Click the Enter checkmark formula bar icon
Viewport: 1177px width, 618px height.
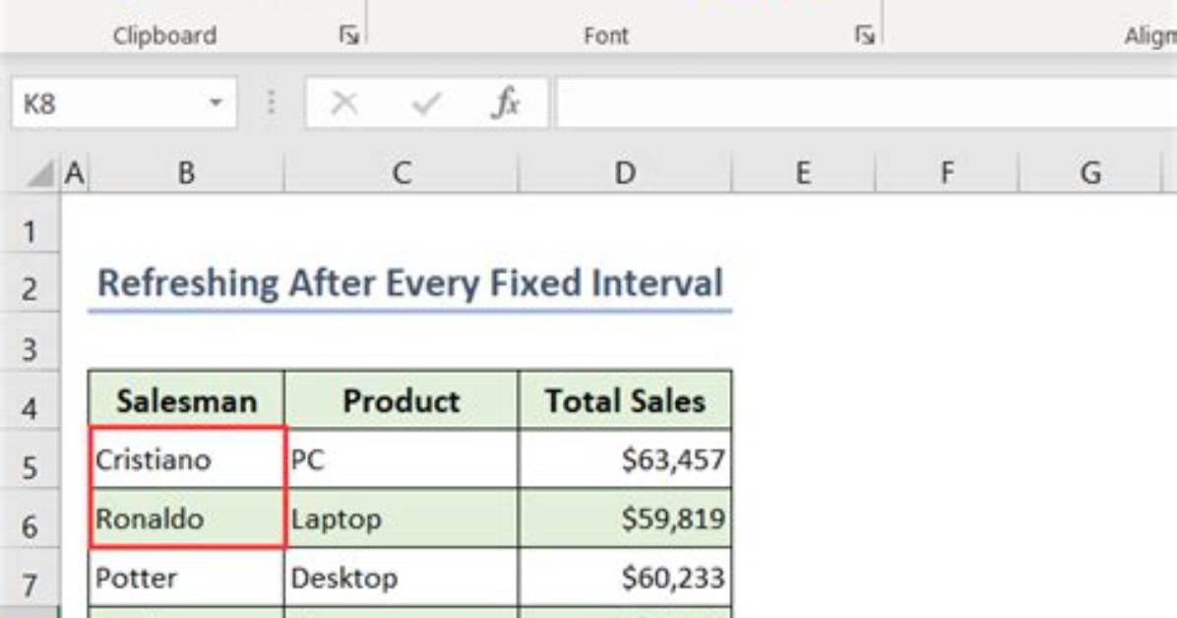click(425, 103)
